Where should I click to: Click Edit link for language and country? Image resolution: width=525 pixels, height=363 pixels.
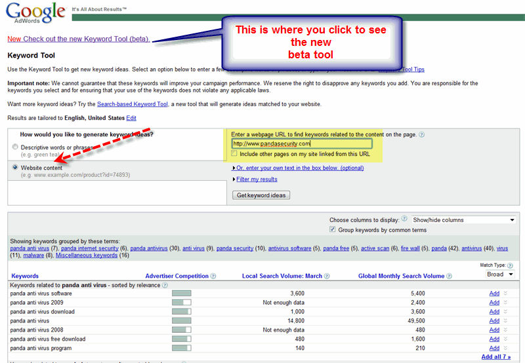click(131, 118)
